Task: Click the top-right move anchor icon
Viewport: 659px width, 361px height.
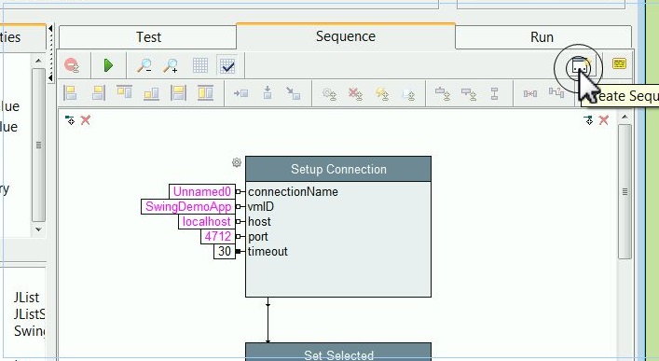Action: pos(588,120)
